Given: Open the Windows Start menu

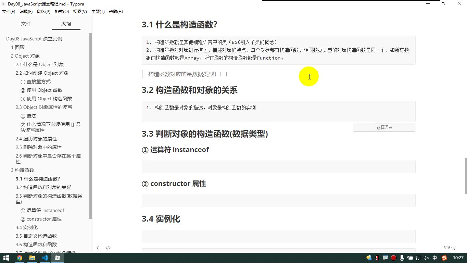Looking at the screenshot, I should click(x=6, y=258).
